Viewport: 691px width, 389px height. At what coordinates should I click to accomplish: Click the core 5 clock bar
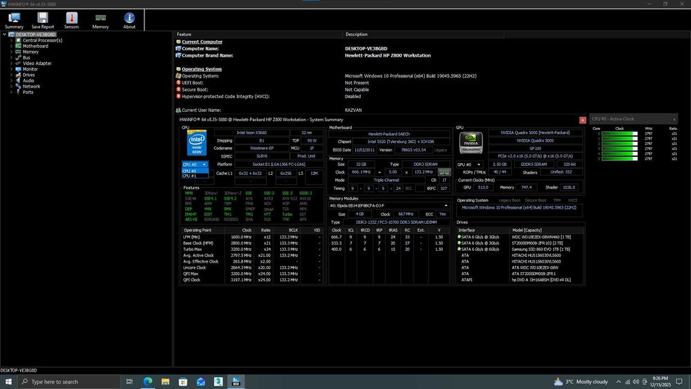click(619, 159)
